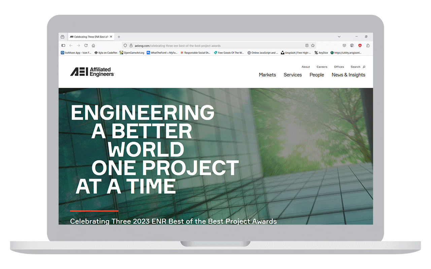Save page to Pocket icon
Screen dimensions: 431x269
(x=344, y=45)
